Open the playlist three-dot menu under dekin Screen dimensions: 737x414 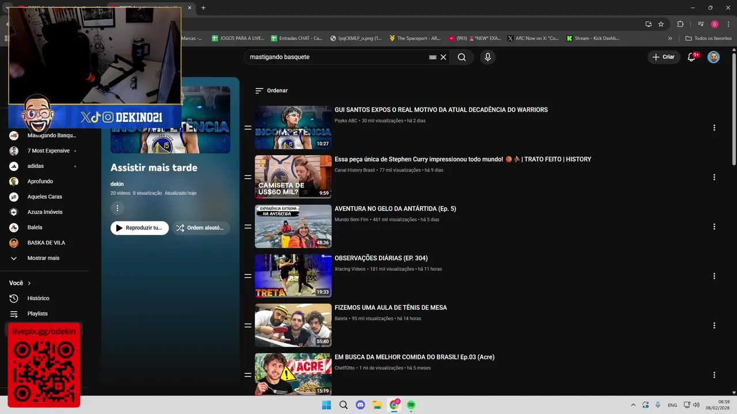[117, 208]
